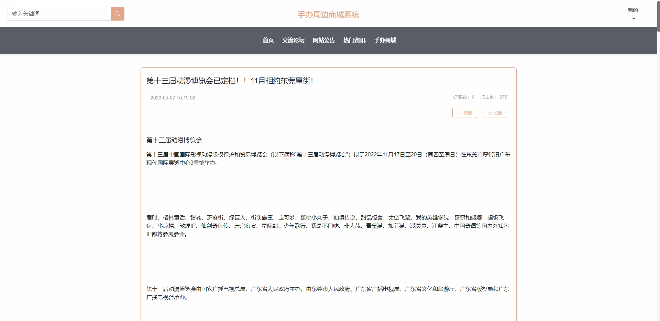Click the 收藏 favorite button

(464, 113)
